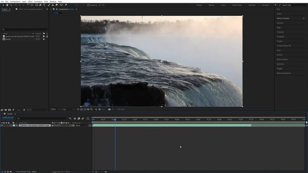Select the Zoom magnifier tool
The width and height of the screenshot is (308, 173).
click(x=11, y=5)
